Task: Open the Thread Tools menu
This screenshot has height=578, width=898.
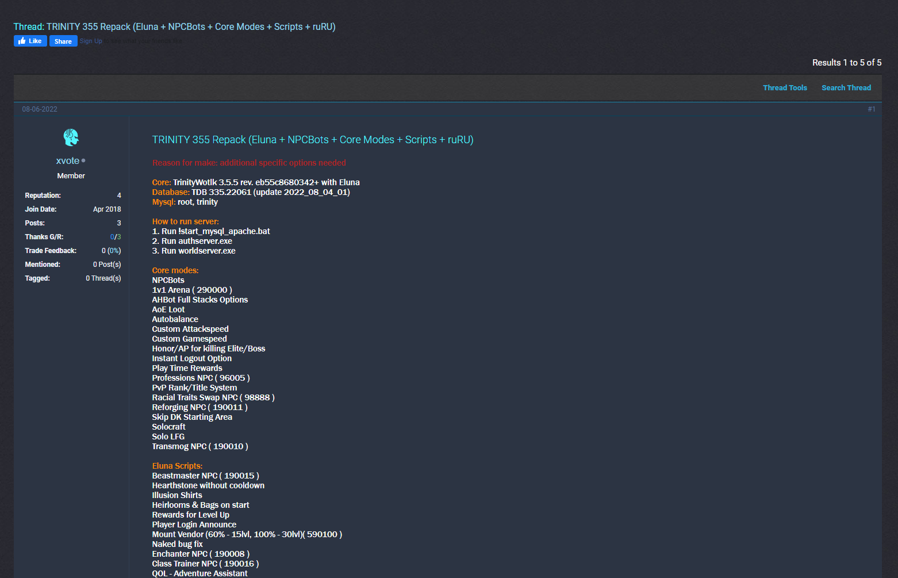Action: [785, 88]
